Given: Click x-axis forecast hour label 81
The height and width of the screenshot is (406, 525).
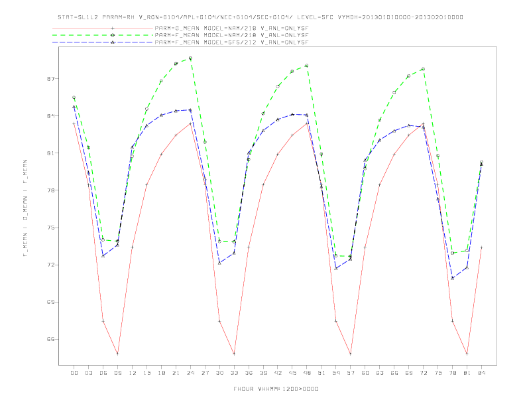Looking at the screenshot, I should click(467, 373).
